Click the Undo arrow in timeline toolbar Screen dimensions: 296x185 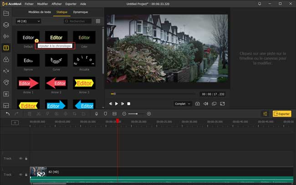tap(8, 114)
